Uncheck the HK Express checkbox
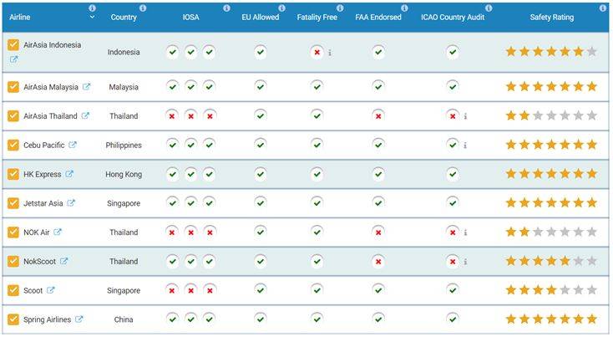This screenshot has height=337, width=613. point(13,174)
